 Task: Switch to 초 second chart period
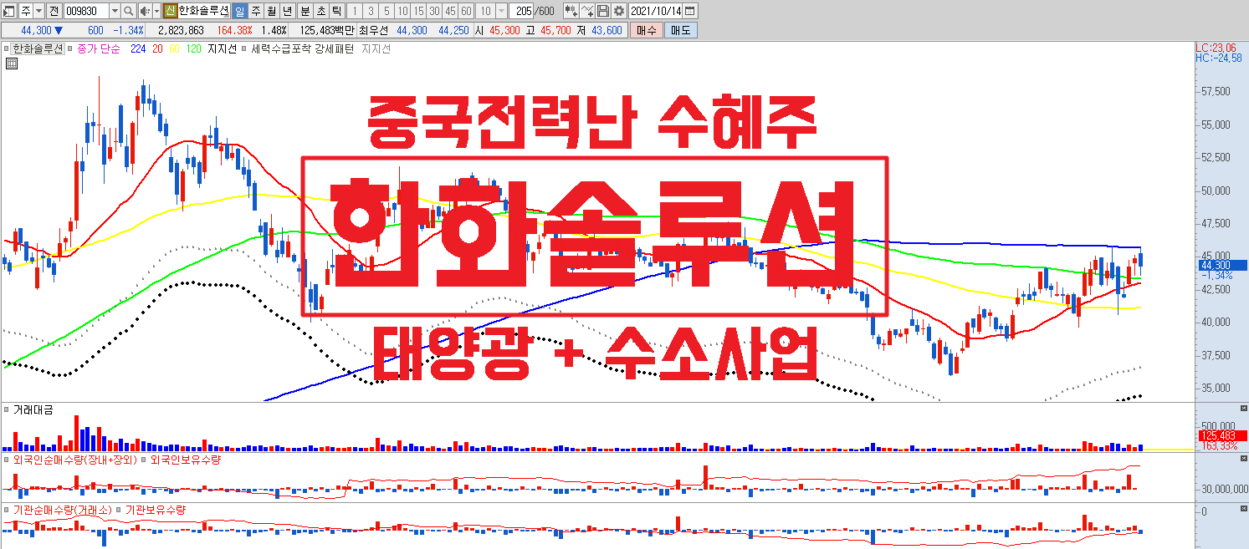point(320,11)
